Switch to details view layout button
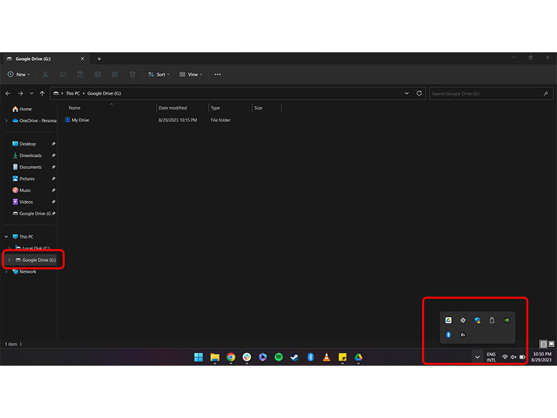 tap(543, 343)
